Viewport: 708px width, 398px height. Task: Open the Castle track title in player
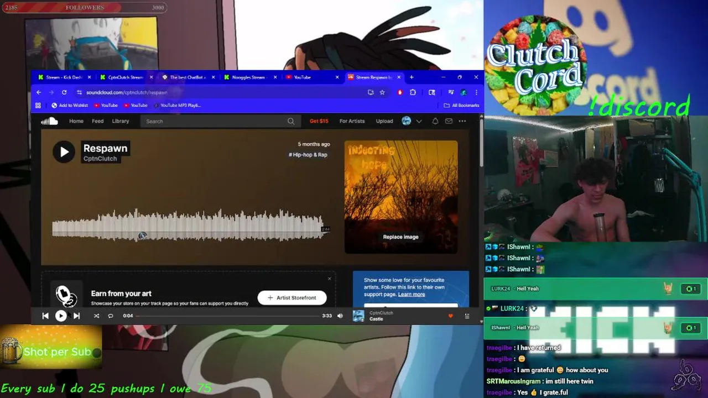coord(376,319)
